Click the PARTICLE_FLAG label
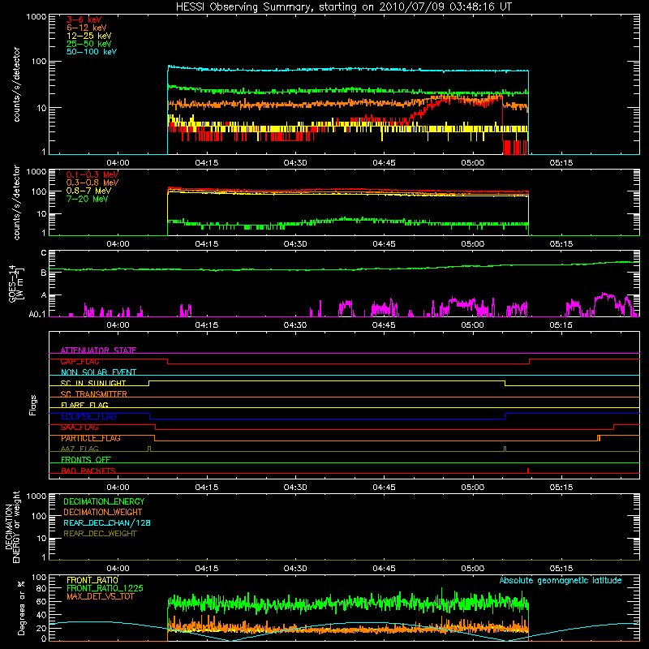The height and width of the screenshot is (649, 649). pyautogui.click(x=90, y=438)
